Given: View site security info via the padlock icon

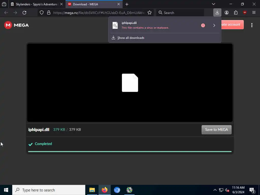Looking at the screenshot, I should [49, 13].
